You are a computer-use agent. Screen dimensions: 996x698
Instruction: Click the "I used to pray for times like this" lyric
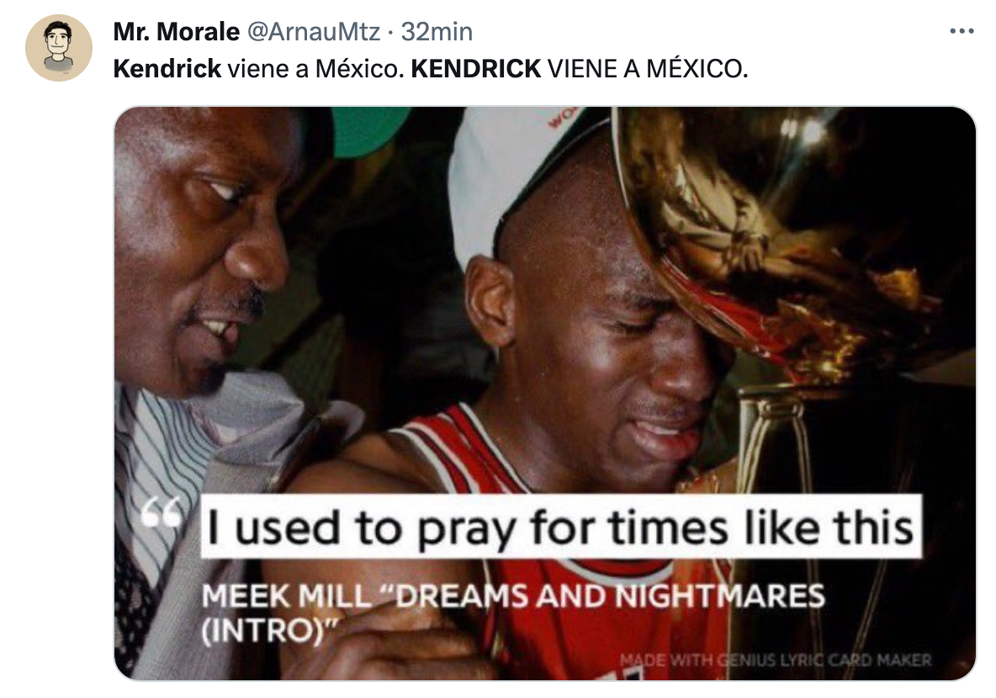coord(561,527)
